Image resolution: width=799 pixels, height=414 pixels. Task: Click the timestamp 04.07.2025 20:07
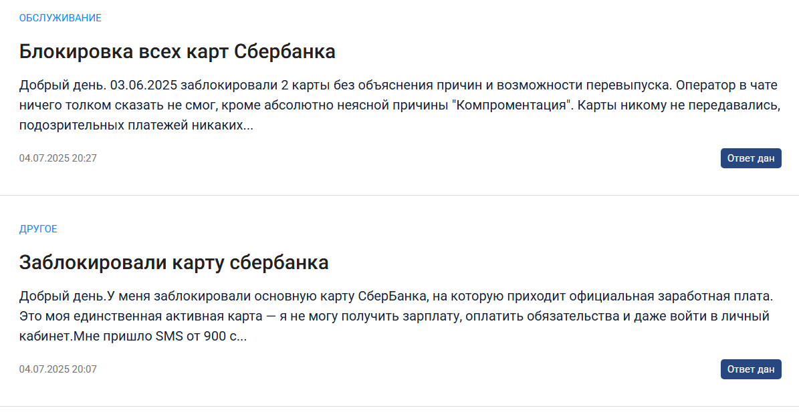point(58,369)
